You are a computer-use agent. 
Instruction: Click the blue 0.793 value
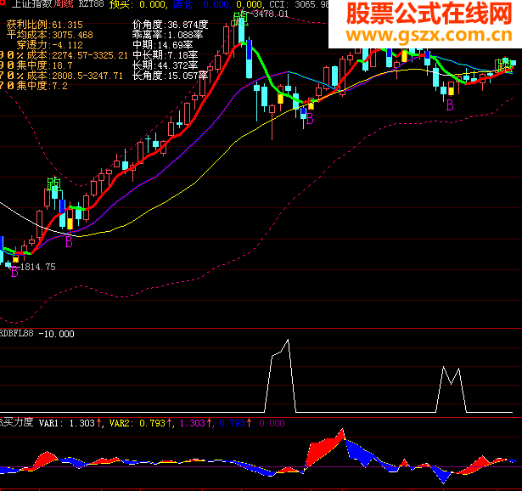tap(235, 423)
